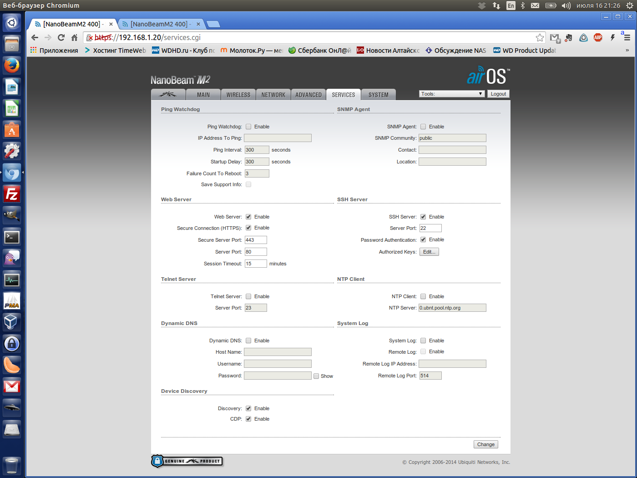Enable the Dynamic DNS checkbox
Viewport: 637px width, 478px height.
point(248,341)
